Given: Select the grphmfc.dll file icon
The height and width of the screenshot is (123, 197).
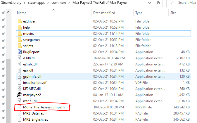Looking at the screenshot, I should pyautogui.click(x=20, y=76).
